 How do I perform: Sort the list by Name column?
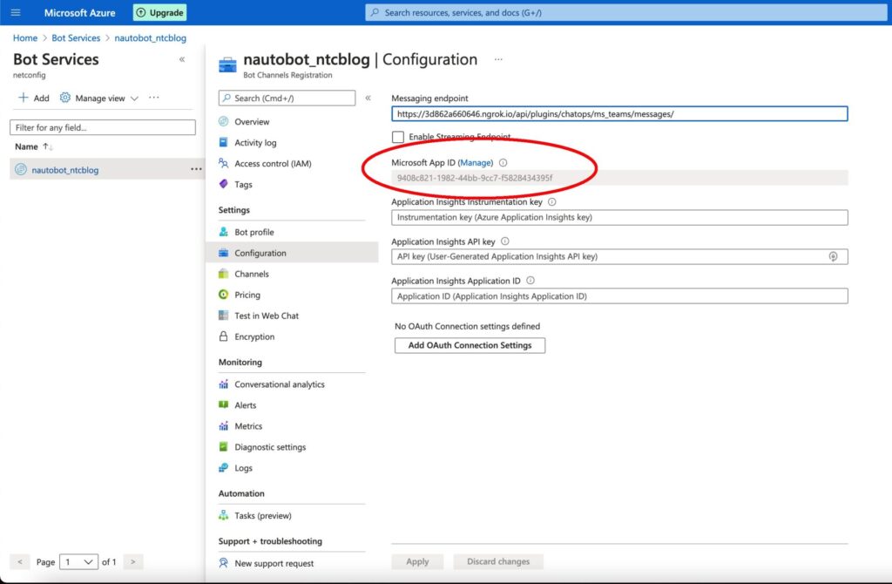[x=34, y=146]
